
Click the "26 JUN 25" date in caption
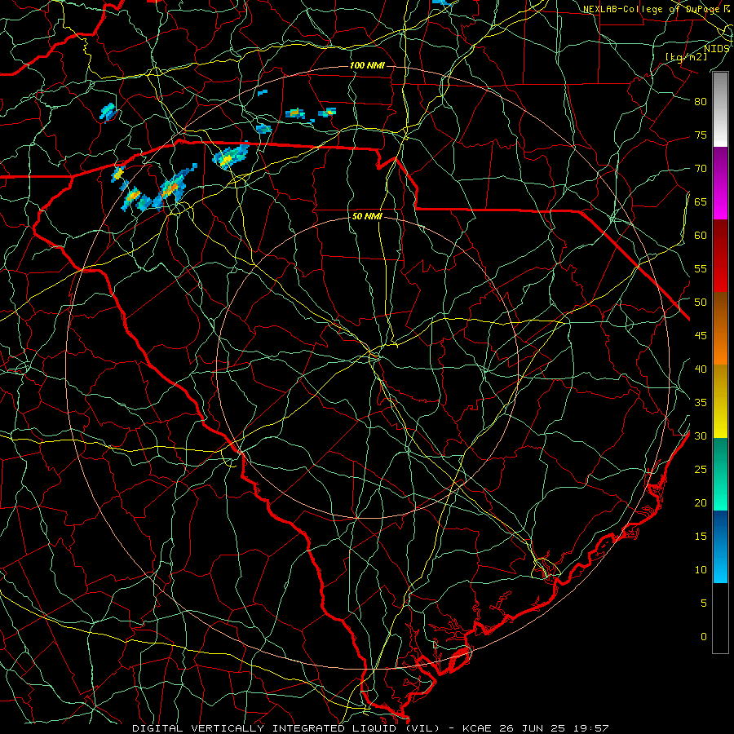pyautogui.click(x=532, y=728)
